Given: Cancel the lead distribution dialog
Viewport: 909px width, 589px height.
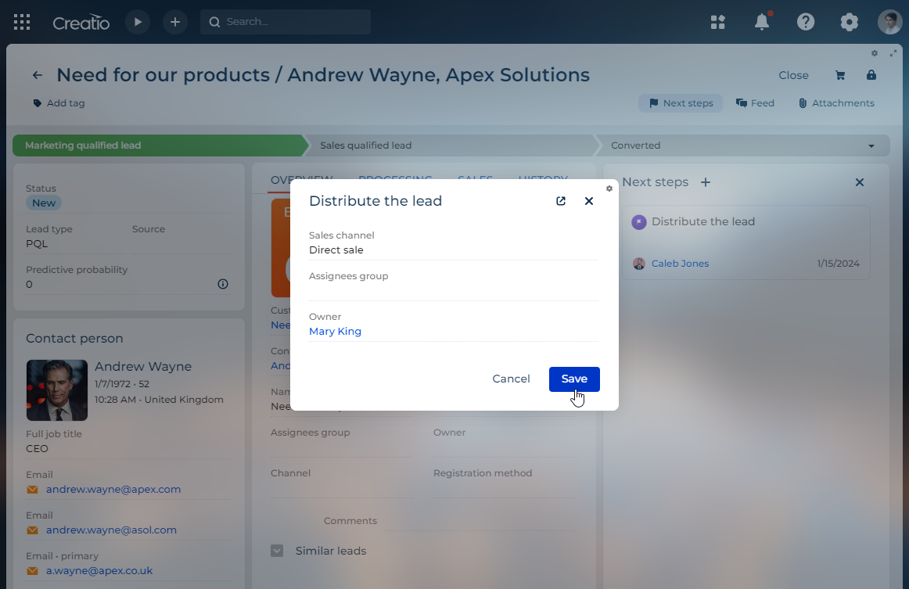Looking at the screenshot, I should tap(511, 379).
